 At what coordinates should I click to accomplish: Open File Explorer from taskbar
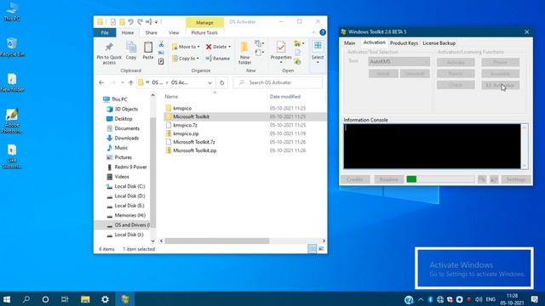pyautogui.click(x=85, y=299)
